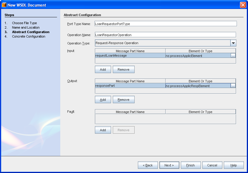Click the WSDL document title bar icon

4,5
